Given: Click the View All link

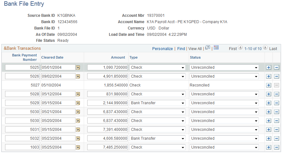Looking at the screenshot, I should (195, 49).
